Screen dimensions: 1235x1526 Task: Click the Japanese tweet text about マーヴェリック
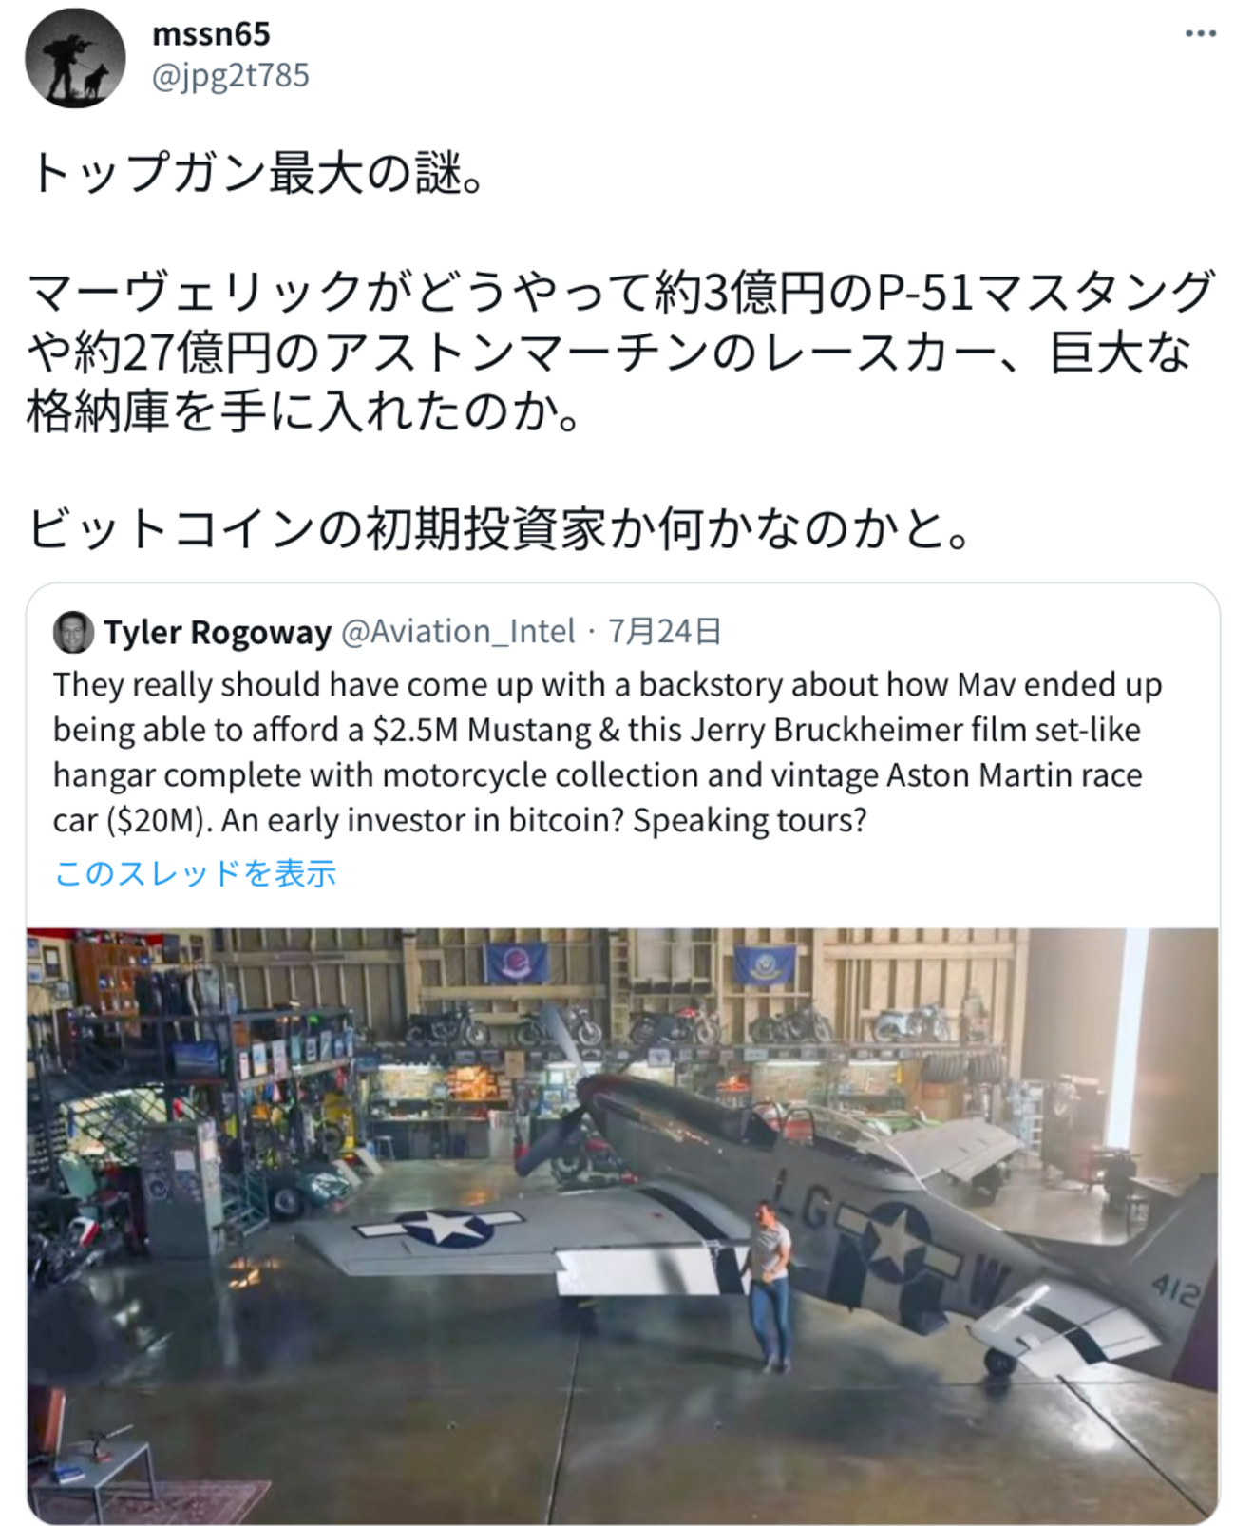(x=620, y=351)
